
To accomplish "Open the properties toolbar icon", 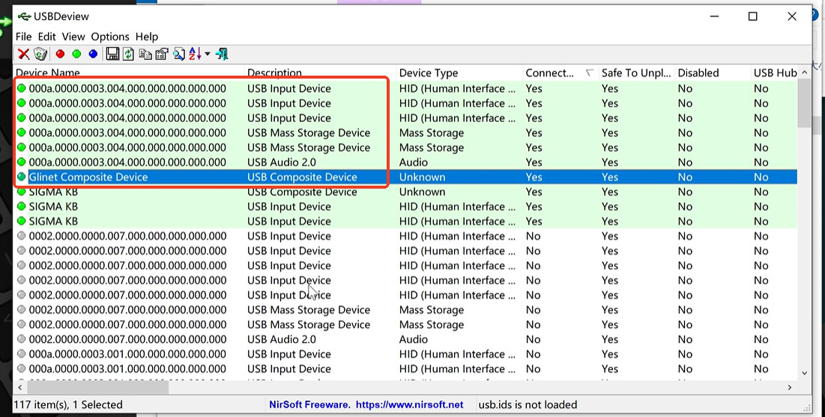I will pos(161,54).
